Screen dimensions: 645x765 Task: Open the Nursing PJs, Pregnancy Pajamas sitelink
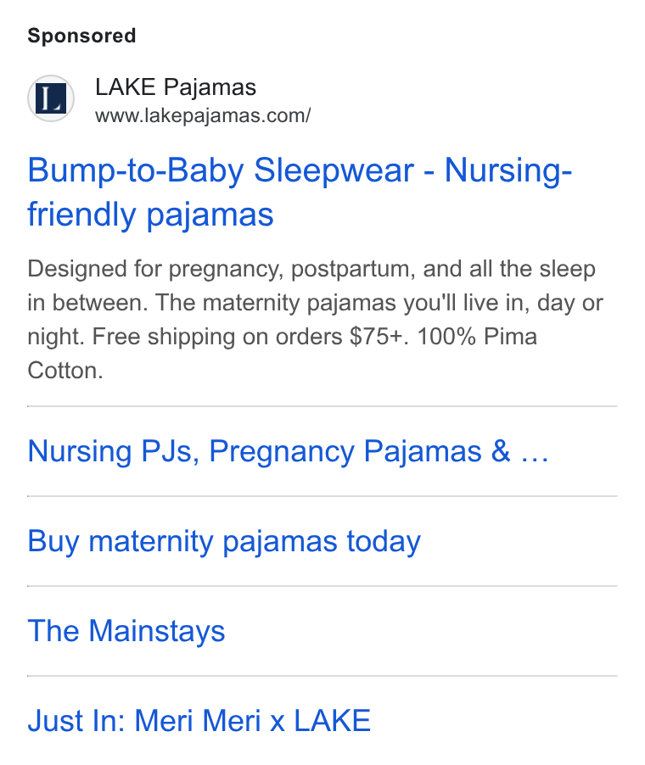288,451
